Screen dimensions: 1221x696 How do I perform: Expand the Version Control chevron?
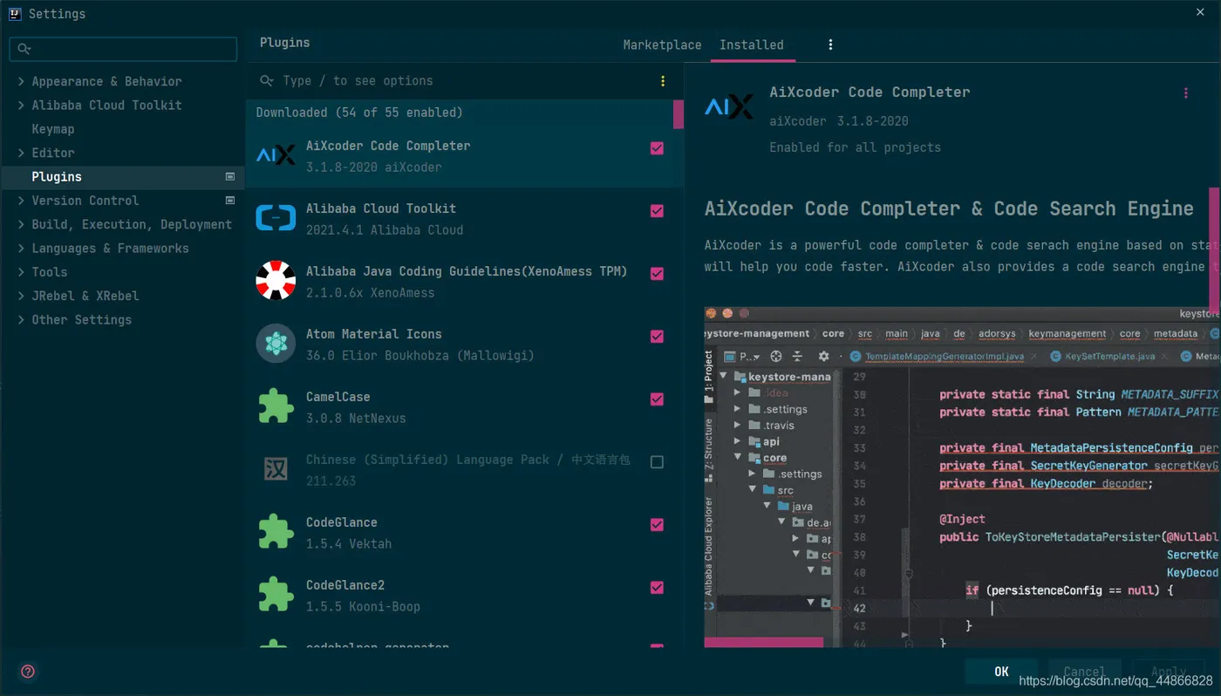21,200
